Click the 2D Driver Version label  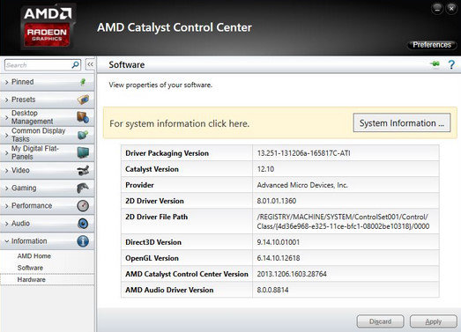[x=154, y=201]
